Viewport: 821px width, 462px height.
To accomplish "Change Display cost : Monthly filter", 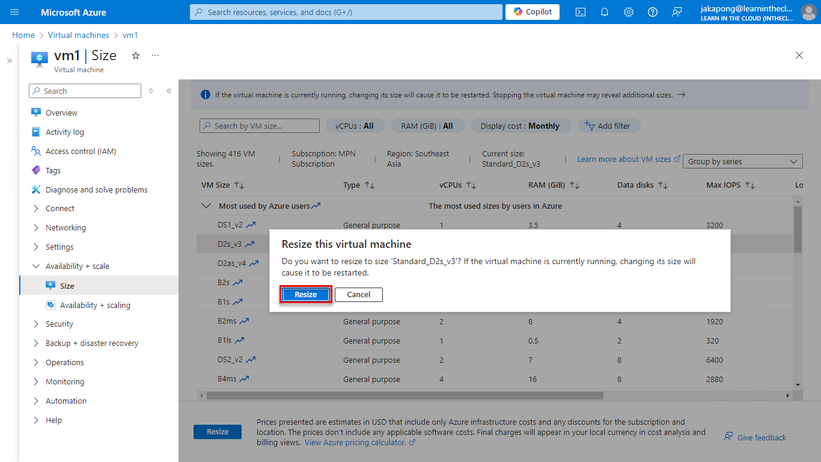I will (x=520, y=126).
